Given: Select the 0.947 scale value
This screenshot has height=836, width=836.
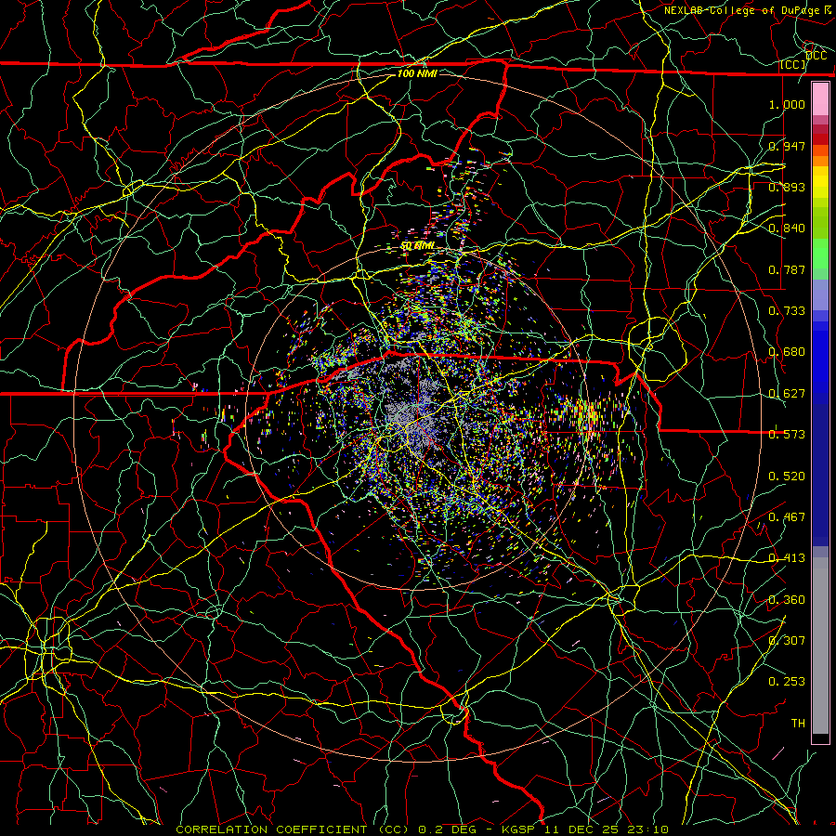Looking at the screenshot, I should (x=787, y=146).
